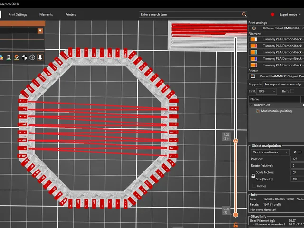Click the upper layer slider thumb
Image resolution: width=304 pixels, height=228 pixels.
pyautogui.click(x=236, y=141)
